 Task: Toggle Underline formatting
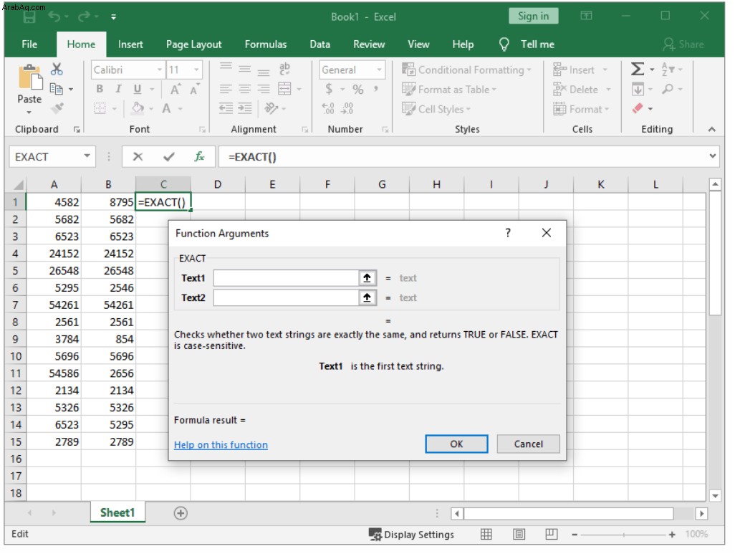point(138,89)
